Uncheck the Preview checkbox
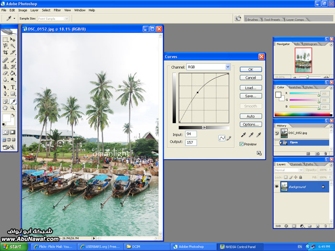 pyautogui.click(x=242, y=144)
